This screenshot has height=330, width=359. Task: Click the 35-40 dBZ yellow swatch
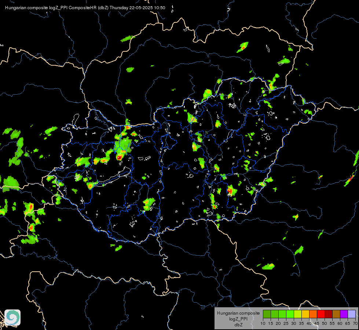click(305, 314)
